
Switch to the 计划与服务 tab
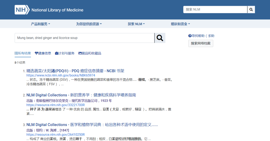pos(64,53)
